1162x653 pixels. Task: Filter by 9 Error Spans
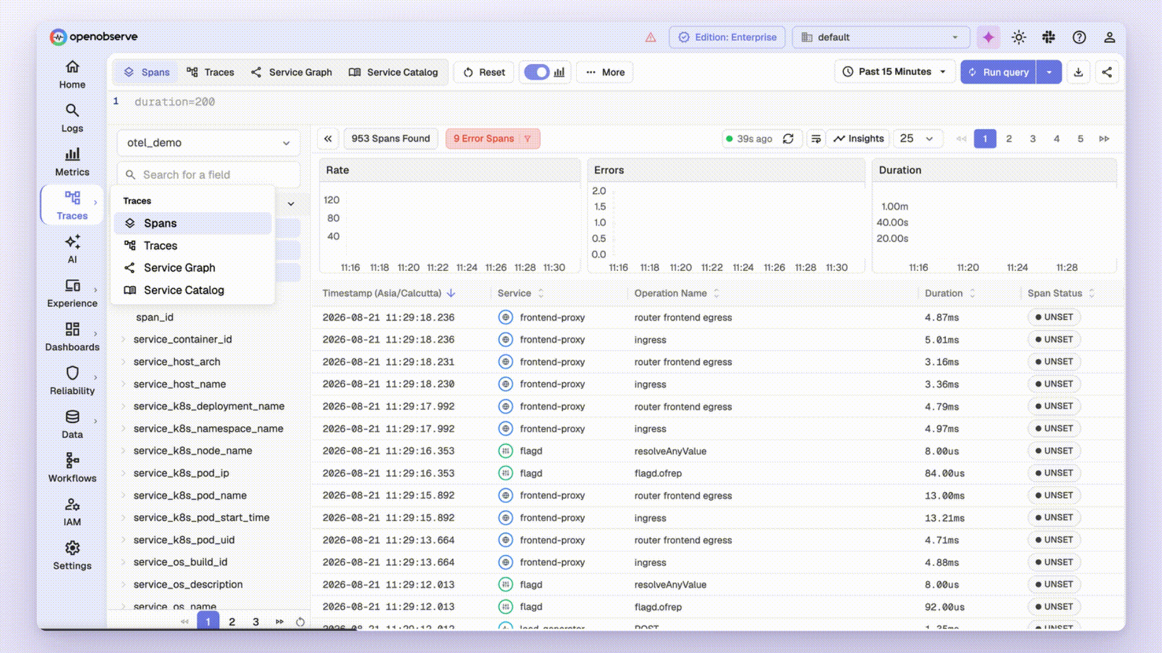493,138
